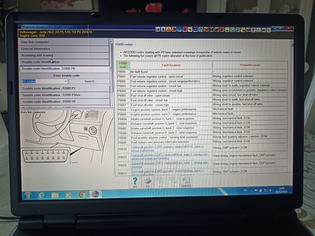Viewport: 315px width, 236px height.
Task: Open the Windows Start button
Action: (27, 195)
